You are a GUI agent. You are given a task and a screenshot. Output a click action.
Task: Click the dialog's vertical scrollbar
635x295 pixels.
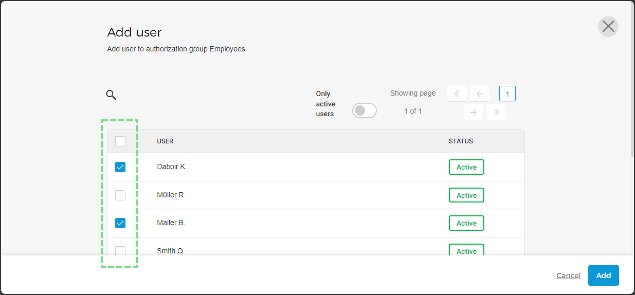(x=632, y=80)
